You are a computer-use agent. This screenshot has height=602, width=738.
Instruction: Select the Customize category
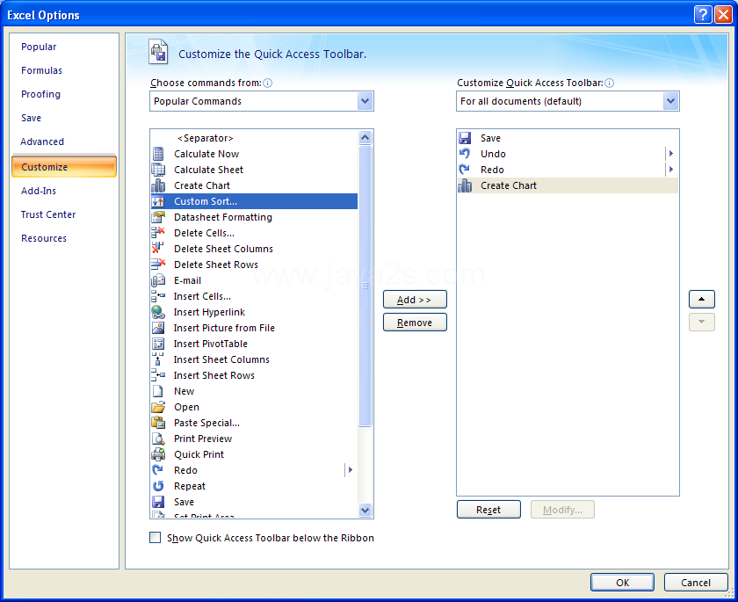64,167
